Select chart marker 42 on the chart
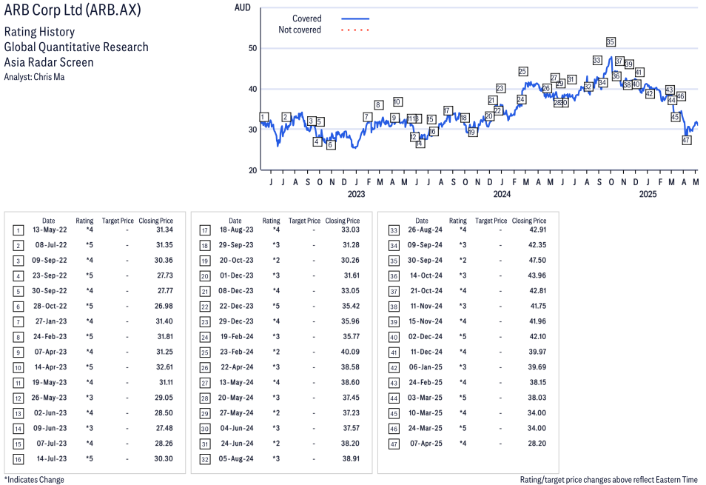706x485 pixels. pyautogui.click(x=649, y=93)
